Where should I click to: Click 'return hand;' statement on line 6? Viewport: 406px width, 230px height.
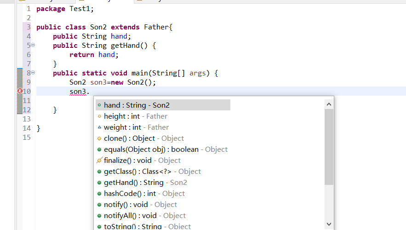(x=94, y=55)
